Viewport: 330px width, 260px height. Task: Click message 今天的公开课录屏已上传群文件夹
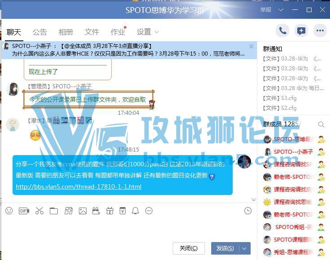87,100
